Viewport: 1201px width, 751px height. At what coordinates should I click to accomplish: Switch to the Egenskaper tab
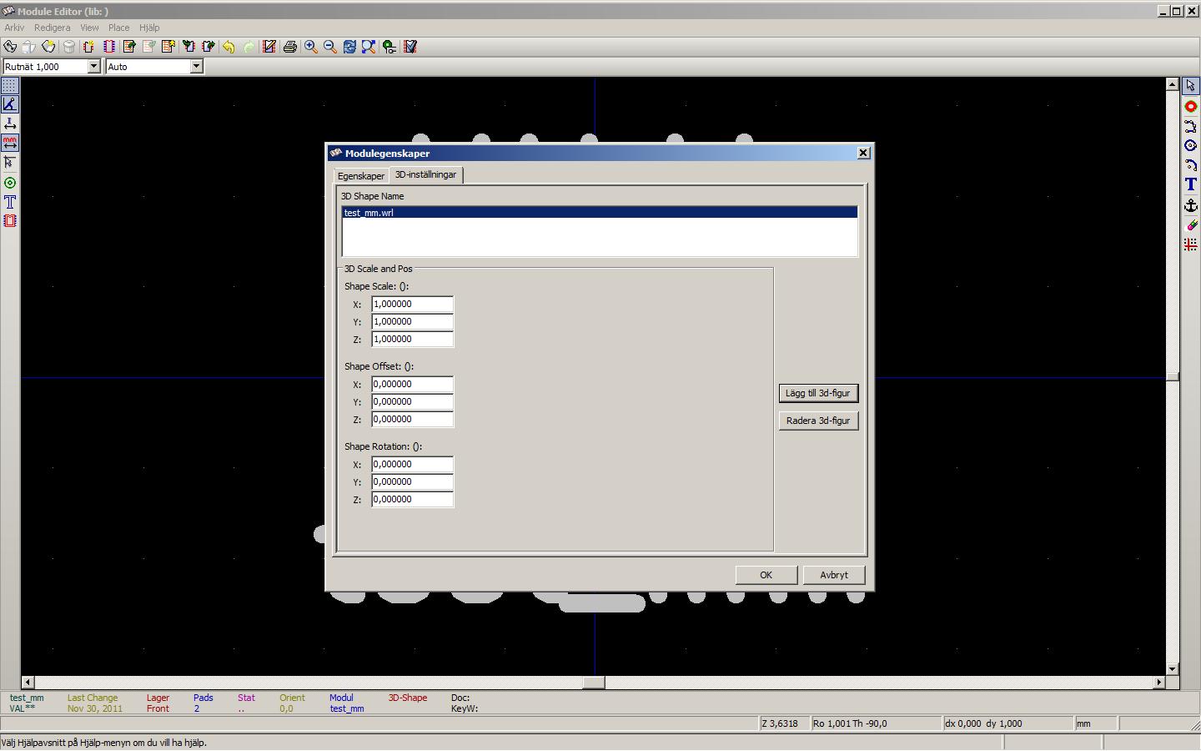360,176
